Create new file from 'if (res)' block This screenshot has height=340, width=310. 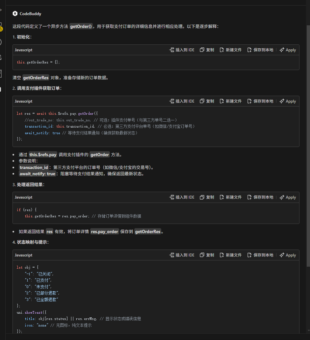(x=231, y=197)
